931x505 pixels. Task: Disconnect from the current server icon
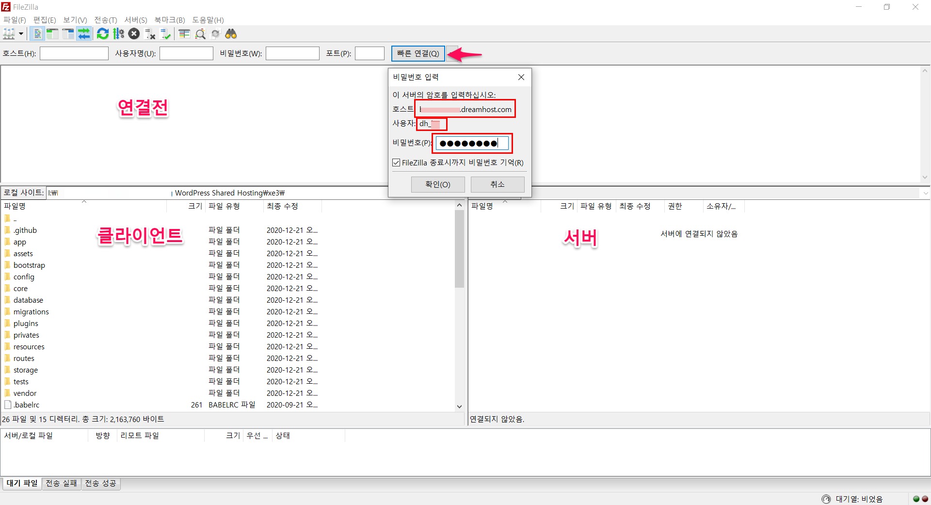point(150,33)
